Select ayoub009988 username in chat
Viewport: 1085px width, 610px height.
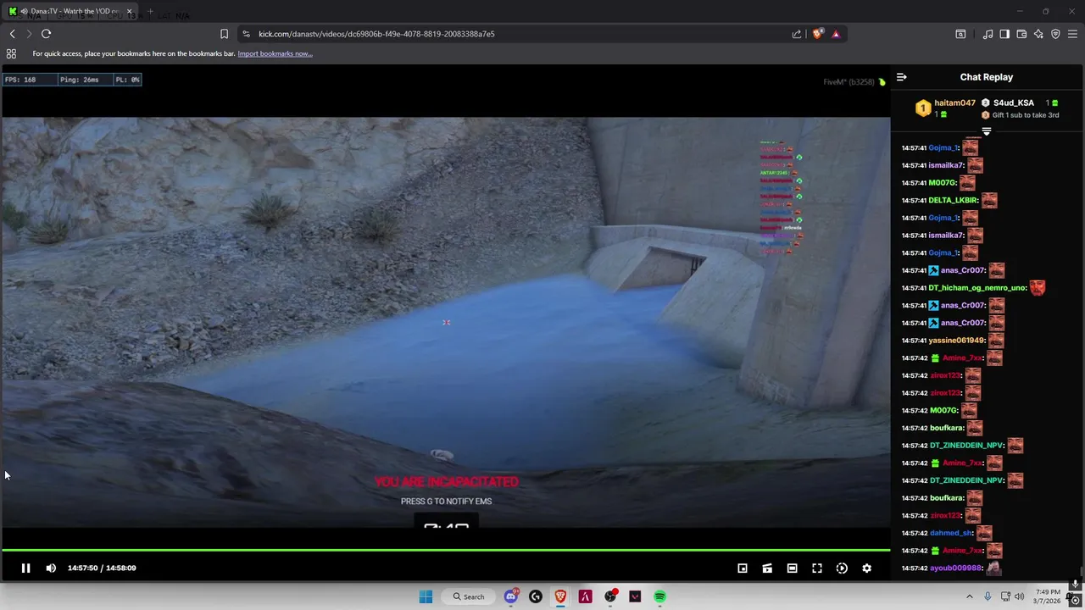click(x=955, y=568)
